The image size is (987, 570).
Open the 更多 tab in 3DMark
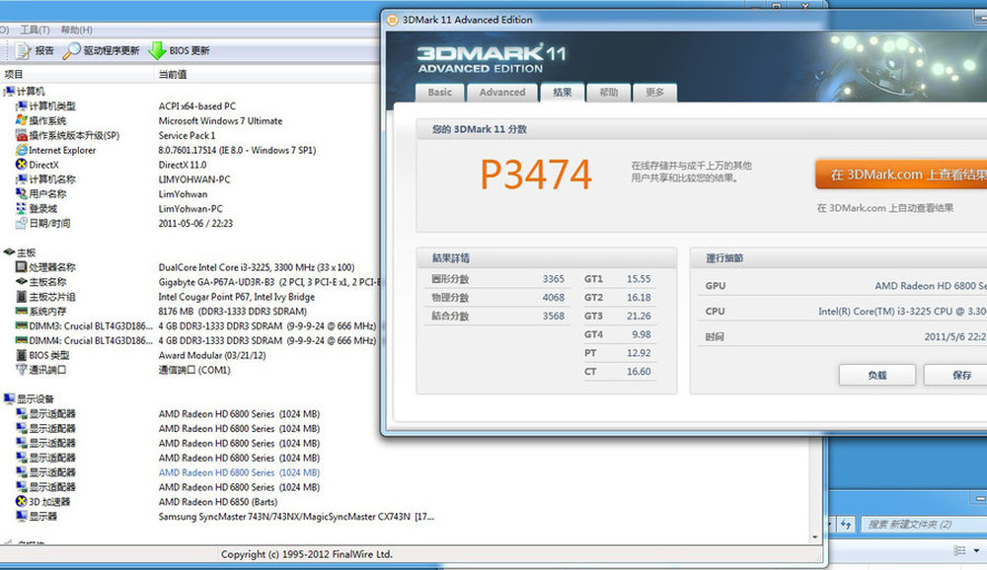tap(654, 93)
